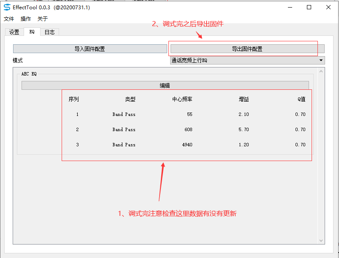The height and width of the screenshot is (258, 339).
Task: Select the EQ tab
Action: coord(32,32)
